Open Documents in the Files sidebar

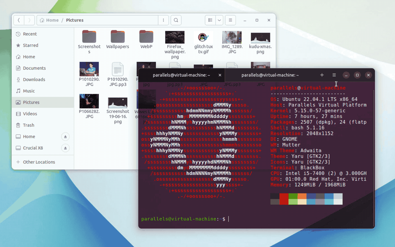43,68
